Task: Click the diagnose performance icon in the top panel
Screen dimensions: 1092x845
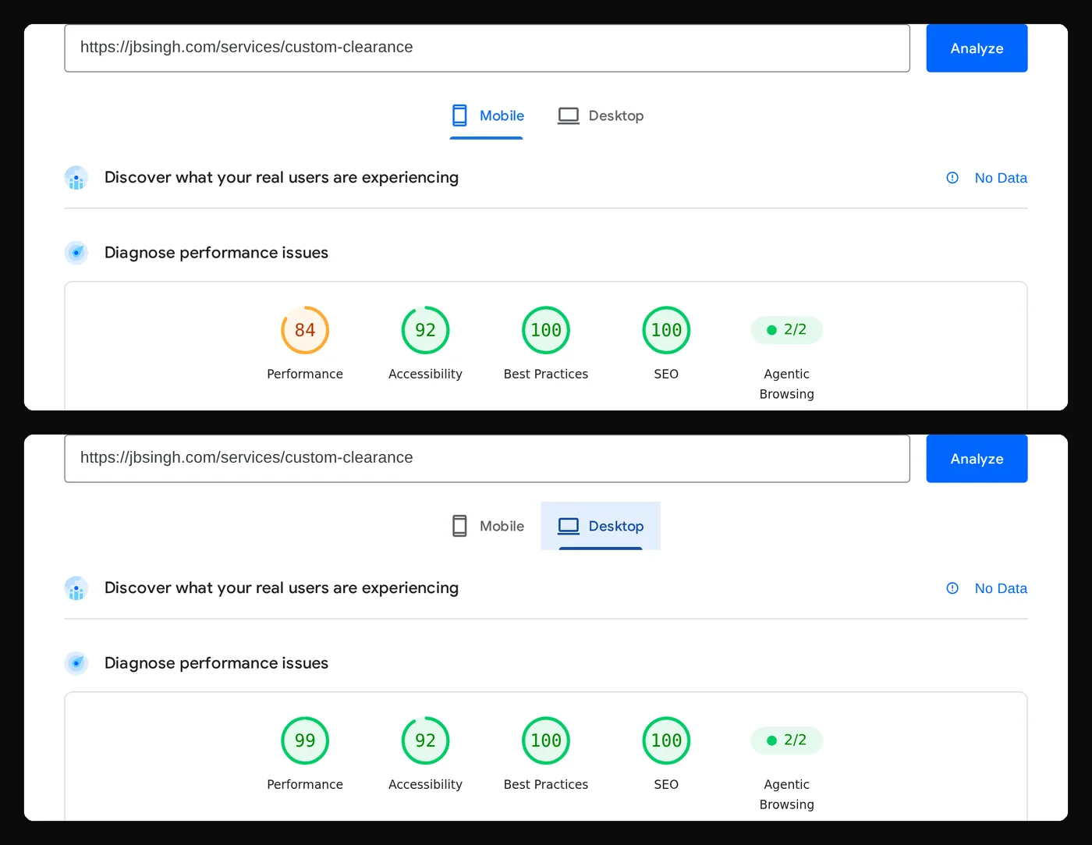Action: [x=76, y=253]
